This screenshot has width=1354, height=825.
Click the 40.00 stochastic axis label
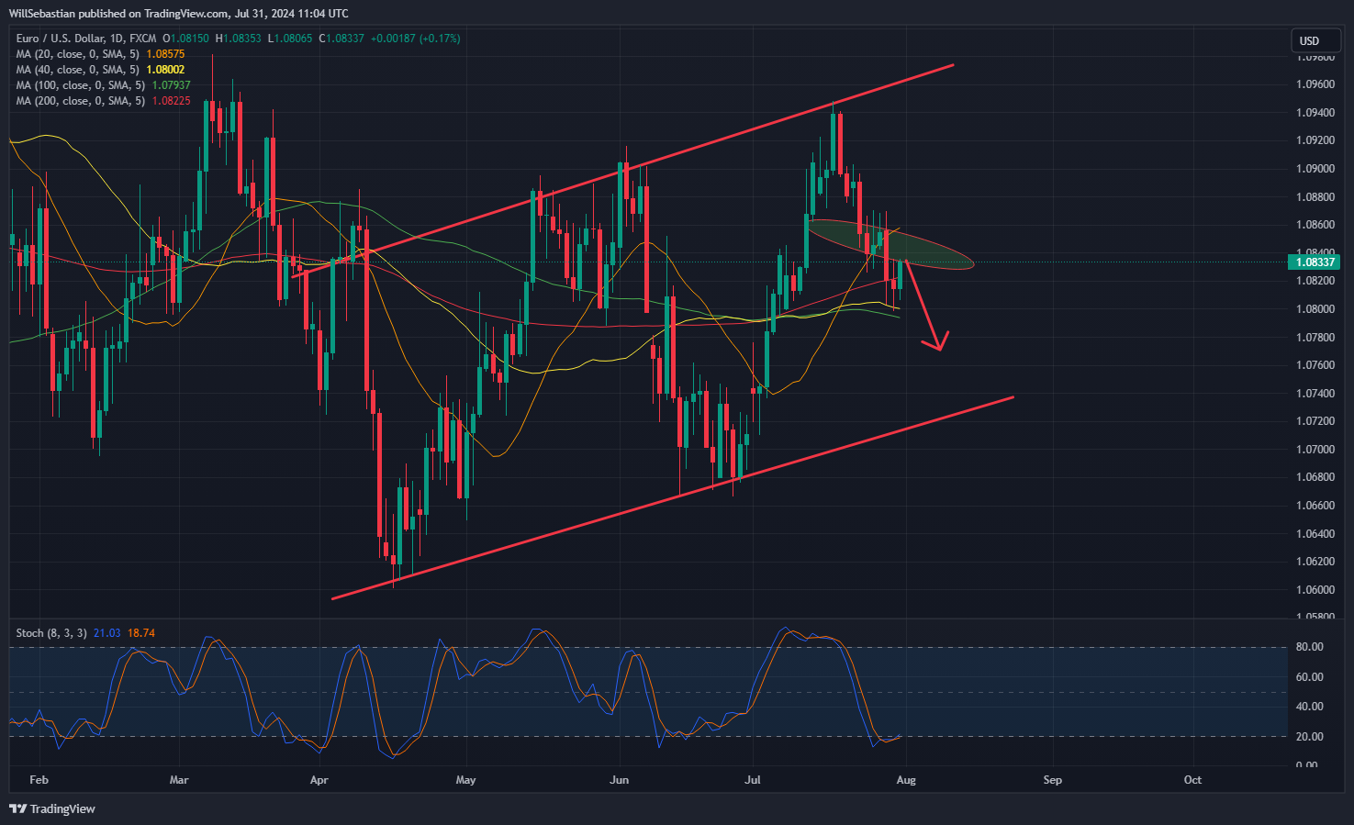(1309, 707)
